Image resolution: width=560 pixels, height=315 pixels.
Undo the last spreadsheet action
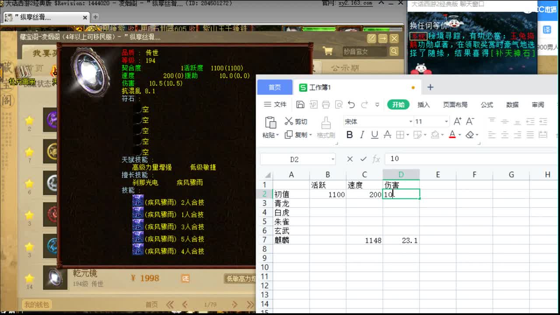coord(351,105)
